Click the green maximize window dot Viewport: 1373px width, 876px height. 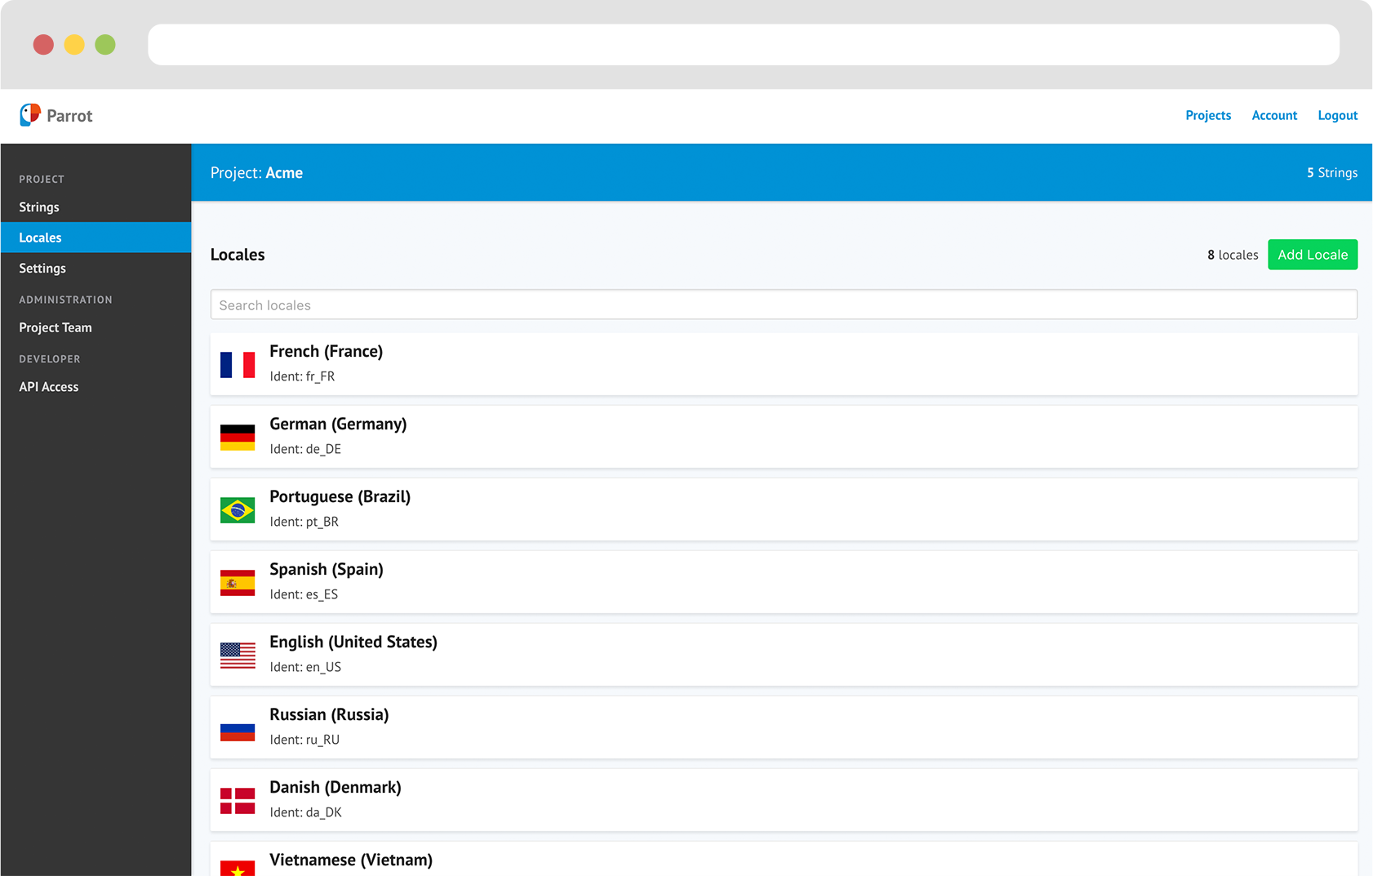[x=105, y=44]
